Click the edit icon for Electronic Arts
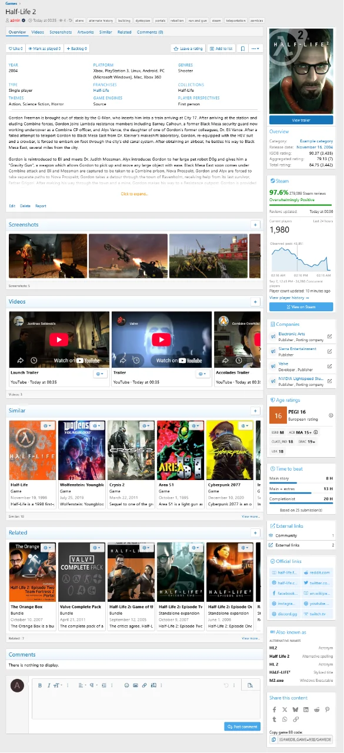The height and width of the screenshot is (753, 344). [x=329, y=336]
